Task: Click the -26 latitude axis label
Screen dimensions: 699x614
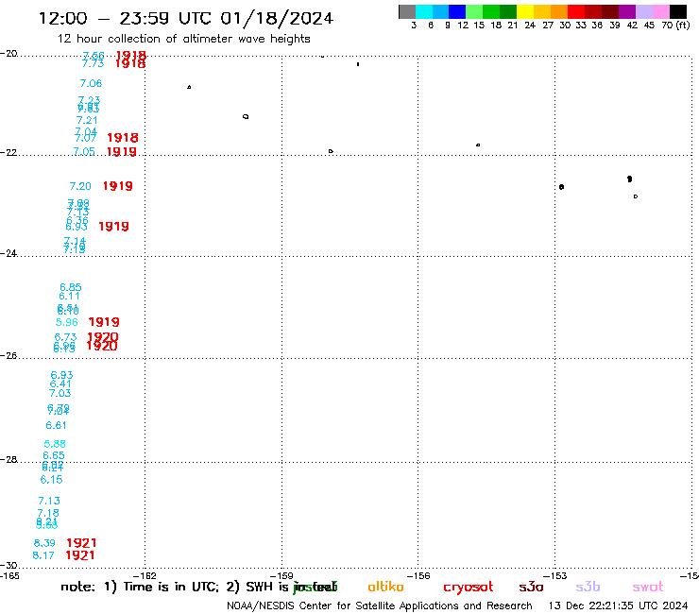Action: (x=9, y=356)
